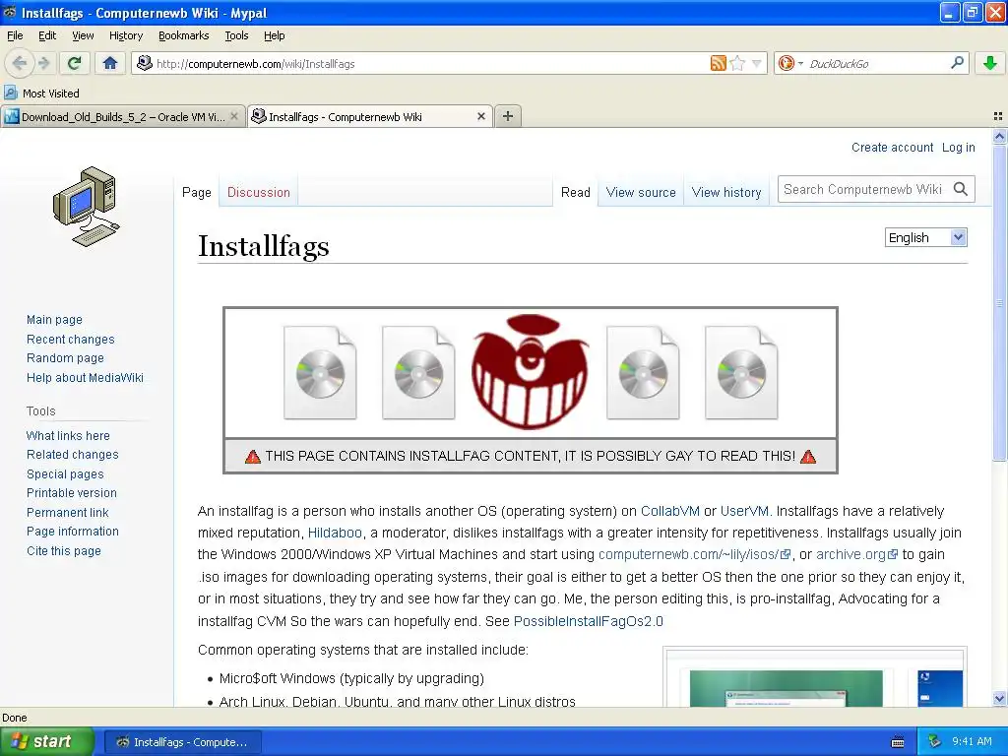Screen dimensions: 1008x756
Task: Bookmark this page with the star icon
Action: click(737, 63)
